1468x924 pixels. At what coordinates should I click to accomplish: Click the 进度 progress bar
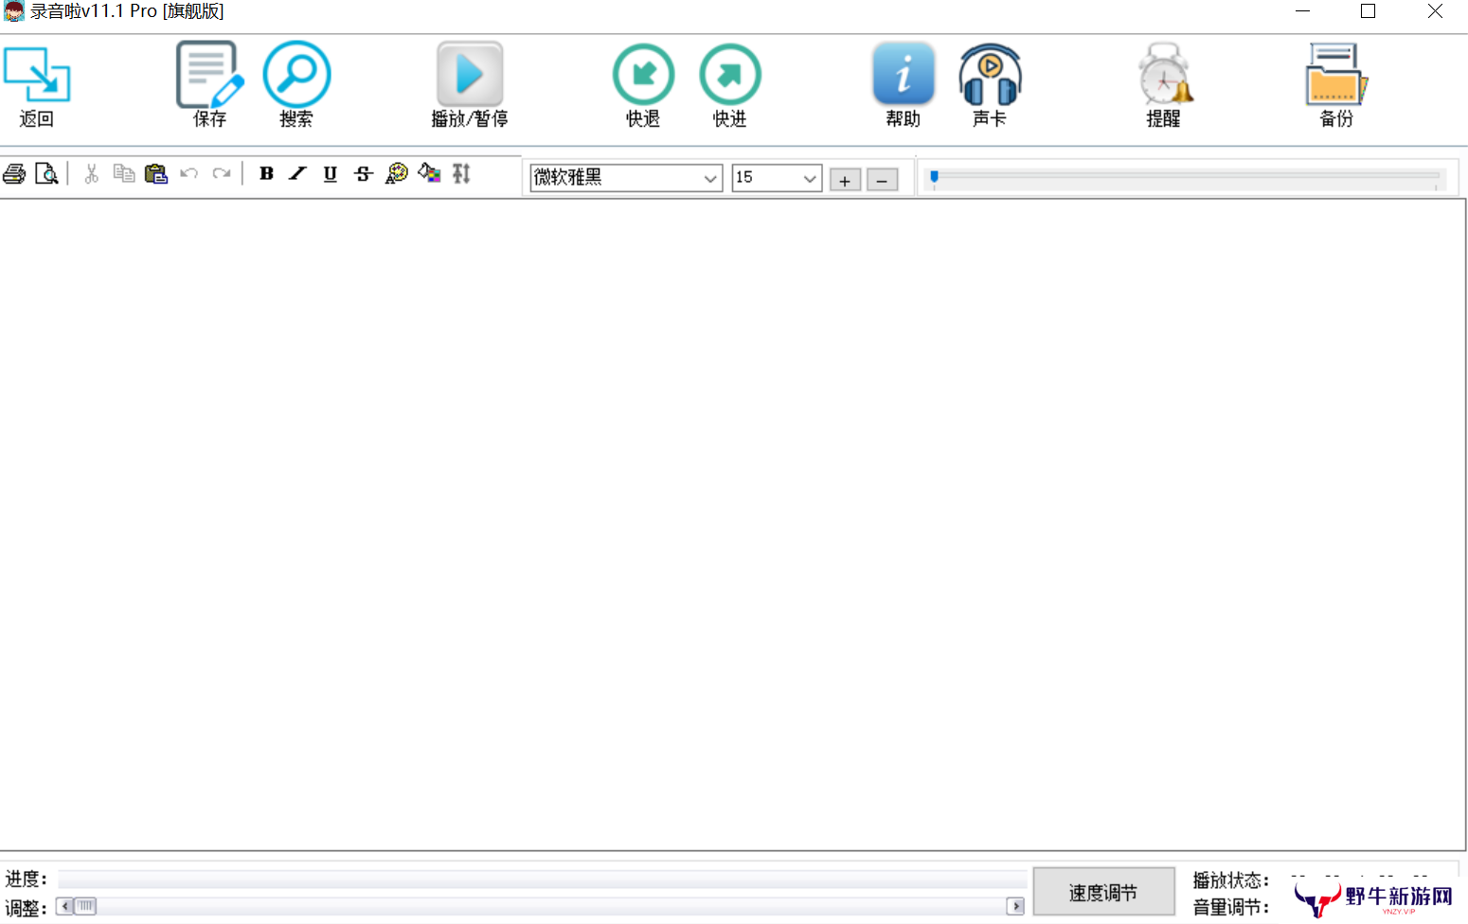[x=542, y=880]
